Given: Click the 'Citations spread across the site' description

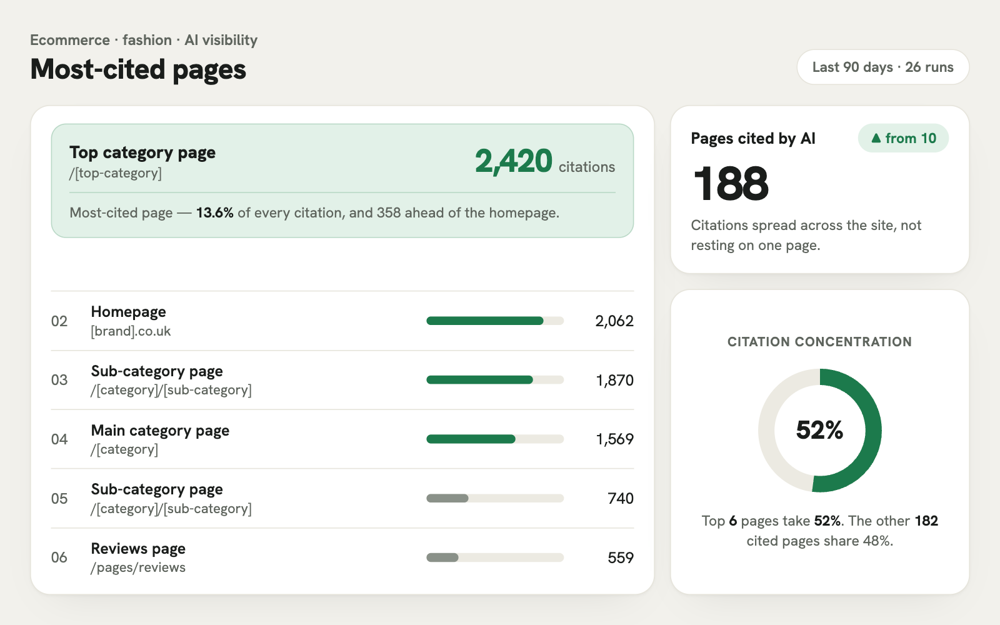Looking at the screenshot, I should pos(806,235).
